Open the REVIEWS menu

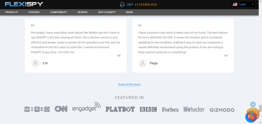coord(83,12)
